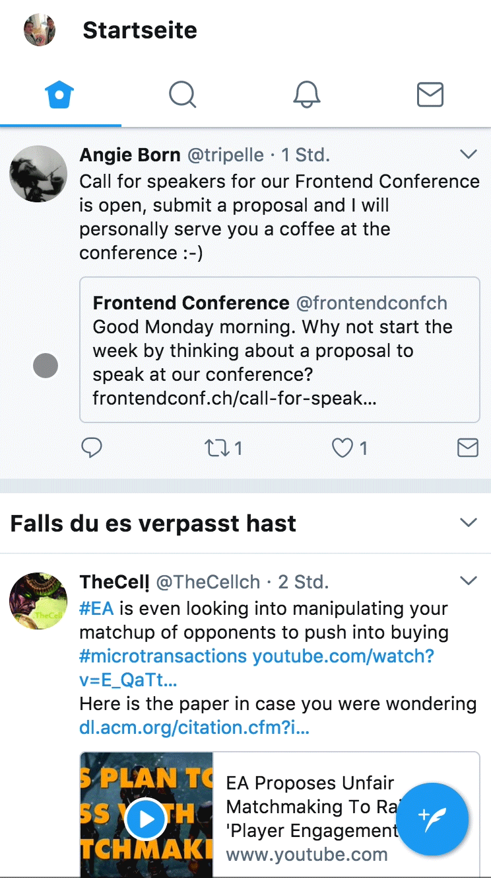This screenshot has width=491, height=878.
Task: Open TheCell's profile avatar
Action: (38, 601)
